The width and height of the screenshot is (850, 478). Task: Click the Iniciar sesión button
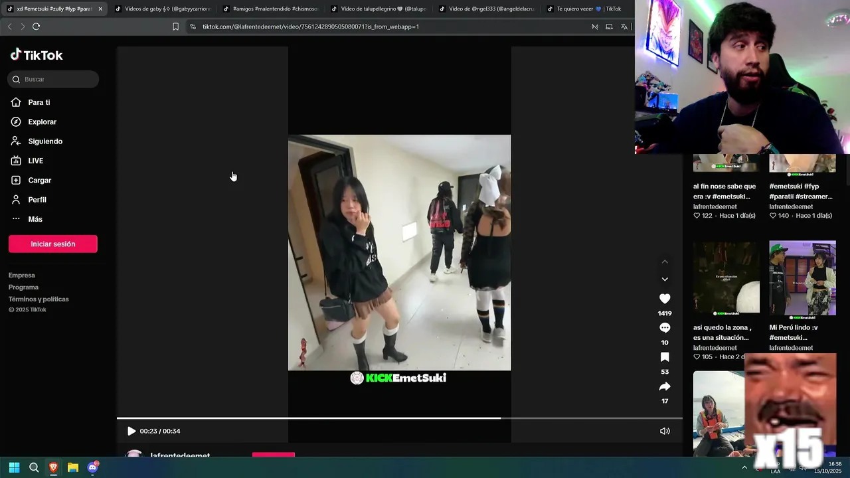53,244
